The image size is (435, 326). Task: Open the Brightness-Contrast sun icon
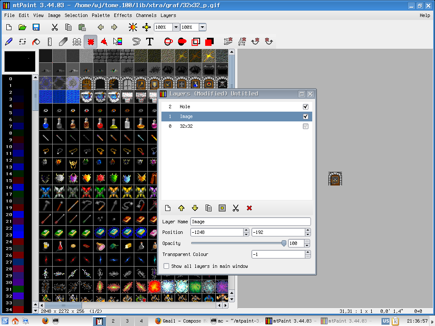pos(133,27)
